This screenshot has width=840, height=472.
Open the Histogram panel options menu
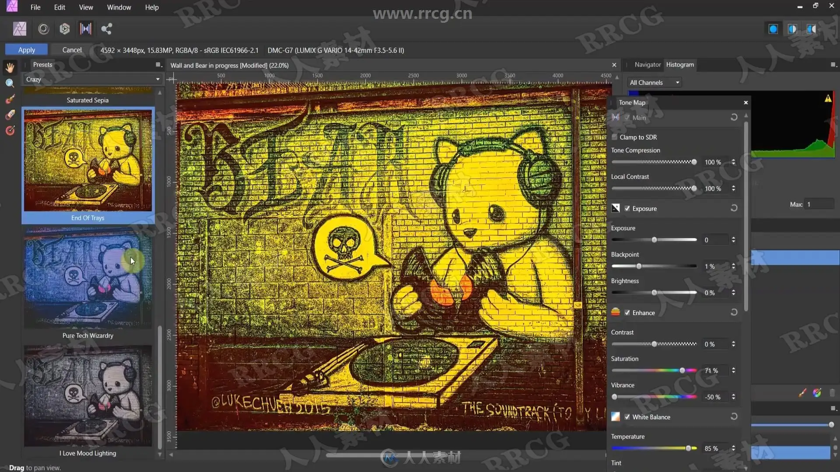click(833, 65)
